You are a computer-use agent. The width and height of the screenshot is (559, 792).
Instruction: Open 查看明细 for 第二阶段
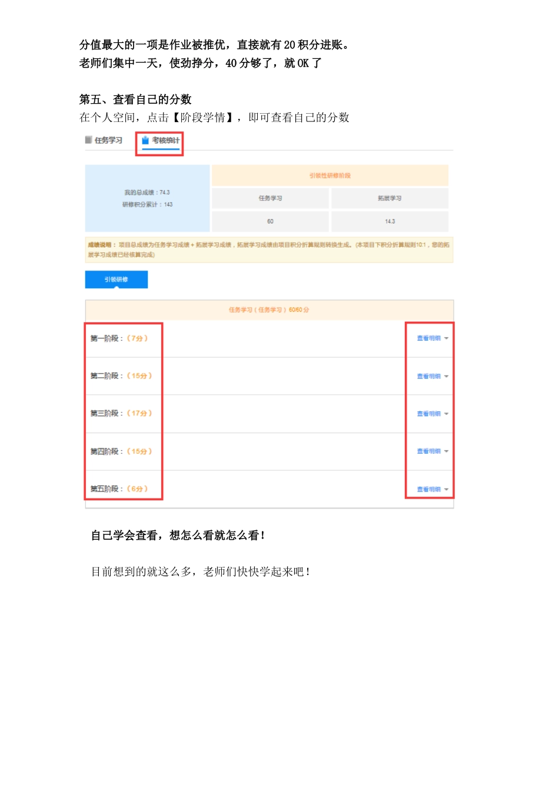pyautogui.click(x=428, y=376)
